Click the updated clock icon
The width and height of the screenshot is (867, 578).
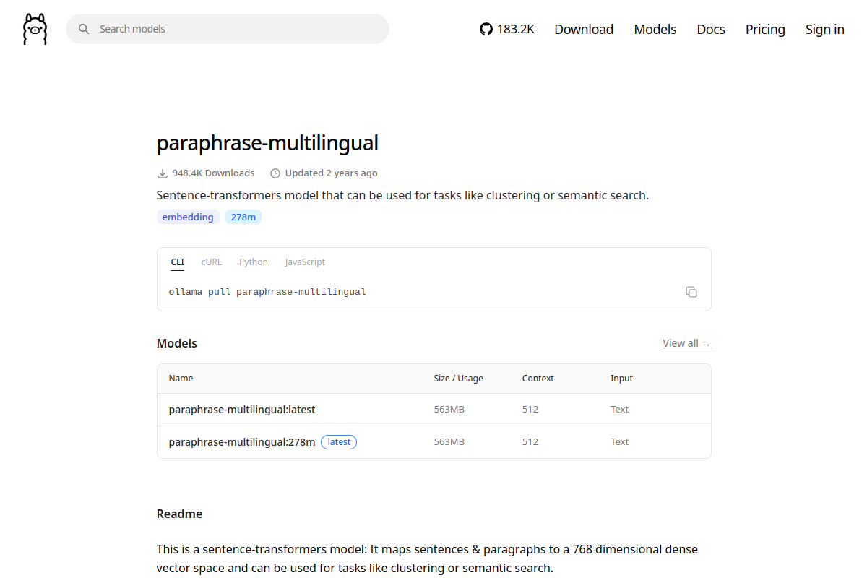pos(275,173)
